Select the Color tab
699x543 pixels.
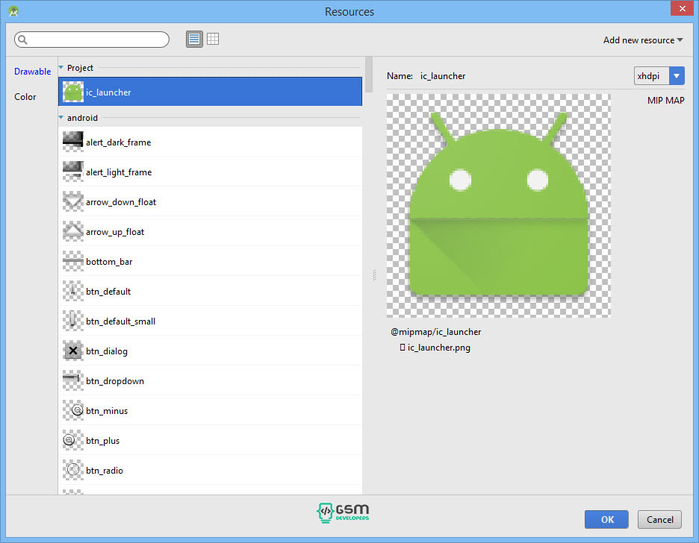click(x=25, y=96)
